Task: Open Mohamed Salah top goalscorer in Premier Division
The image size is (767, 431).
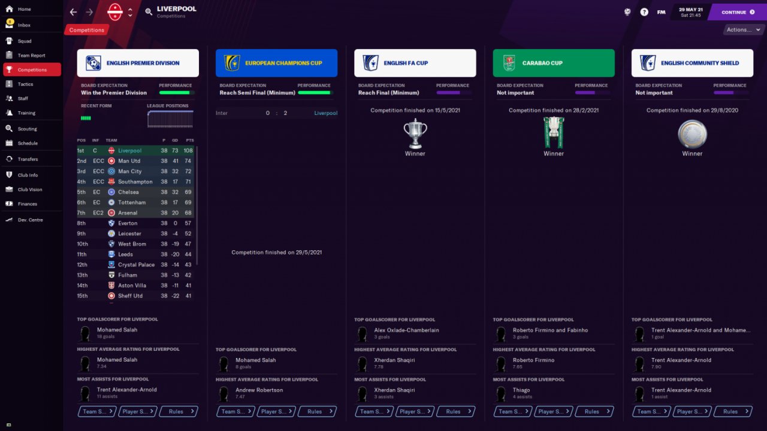Action: 117,330
